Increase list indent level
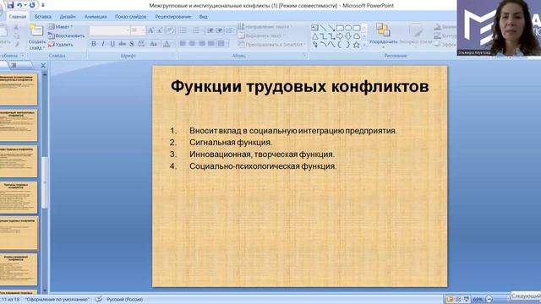Viewport: 541px width, 304px height. (219, 30)
